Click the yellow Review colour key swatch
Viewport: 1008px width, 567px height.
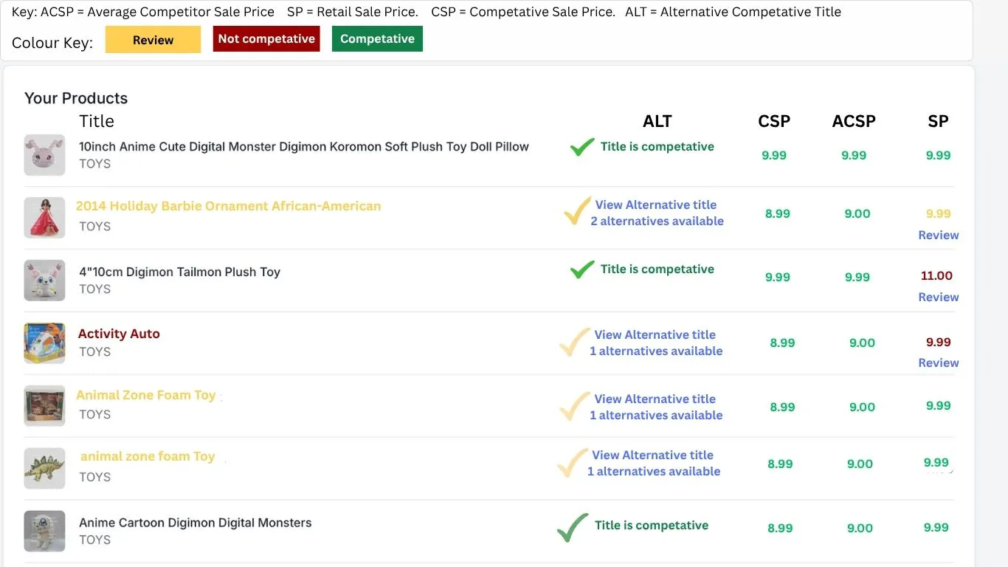pyautogui.click(x=153, y=40)
